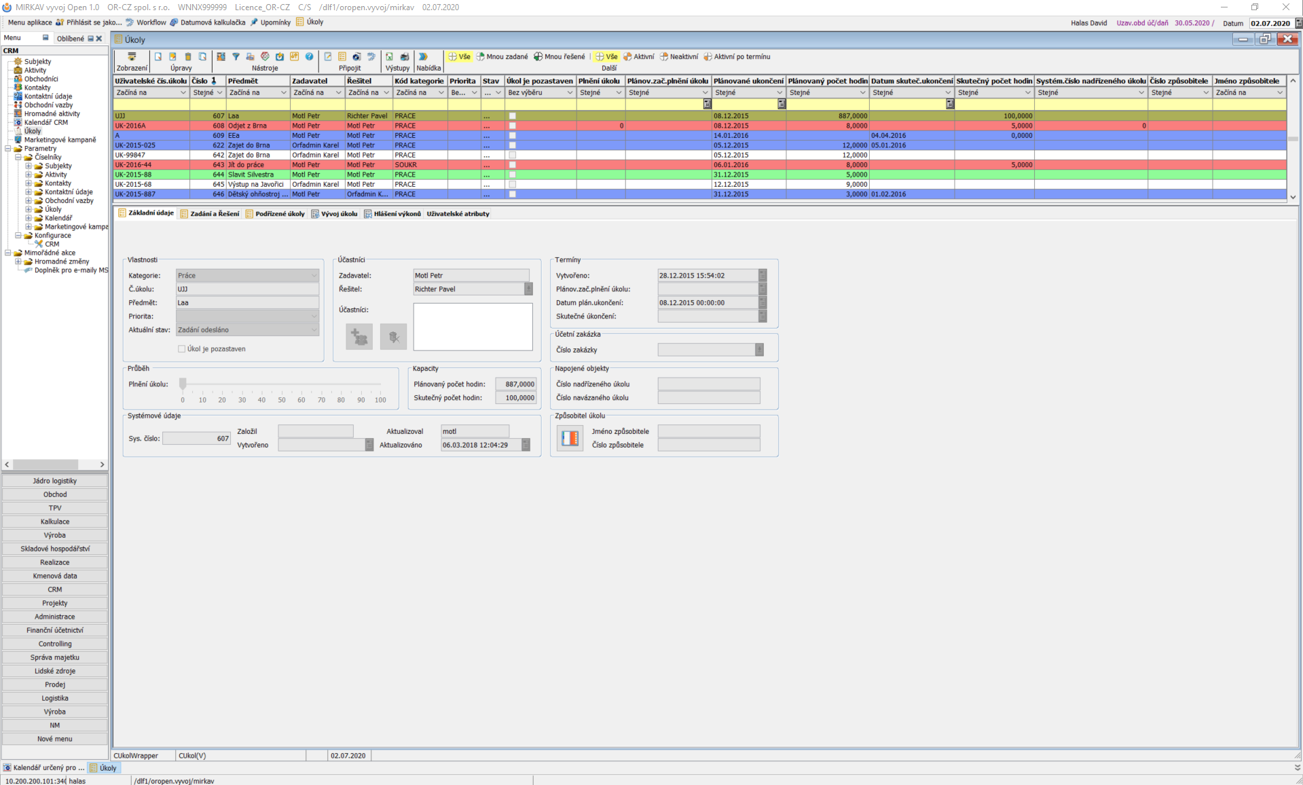Collapse the Číselníky tree node
1303x785 pixels.
(18, 157)
